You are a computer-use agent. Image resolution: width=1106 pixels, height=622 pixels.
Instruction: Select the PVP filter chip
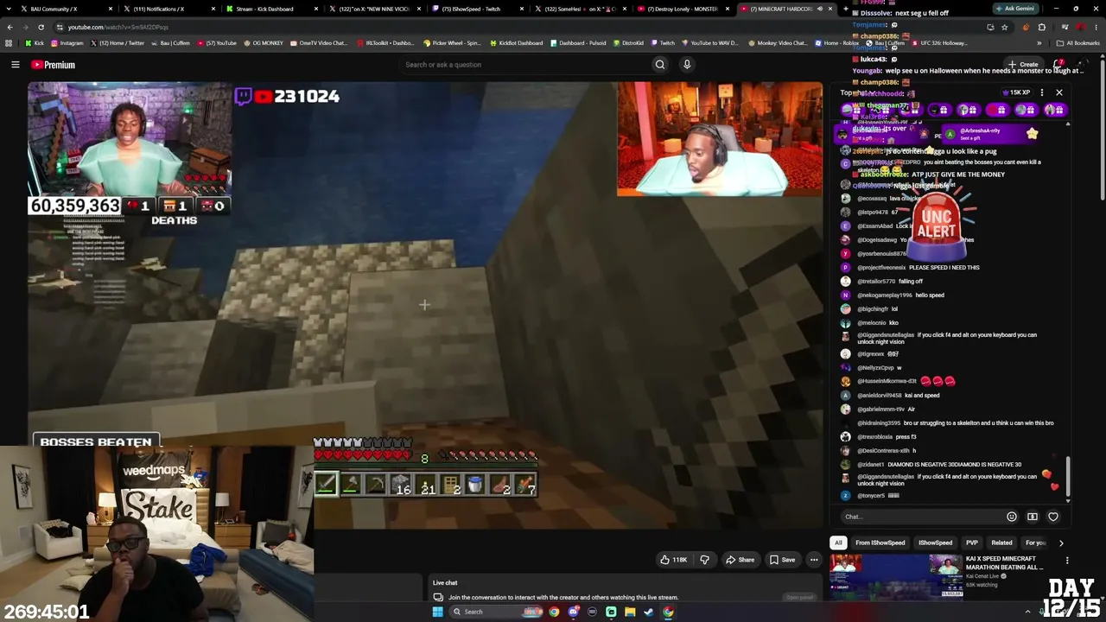point(972,543)
